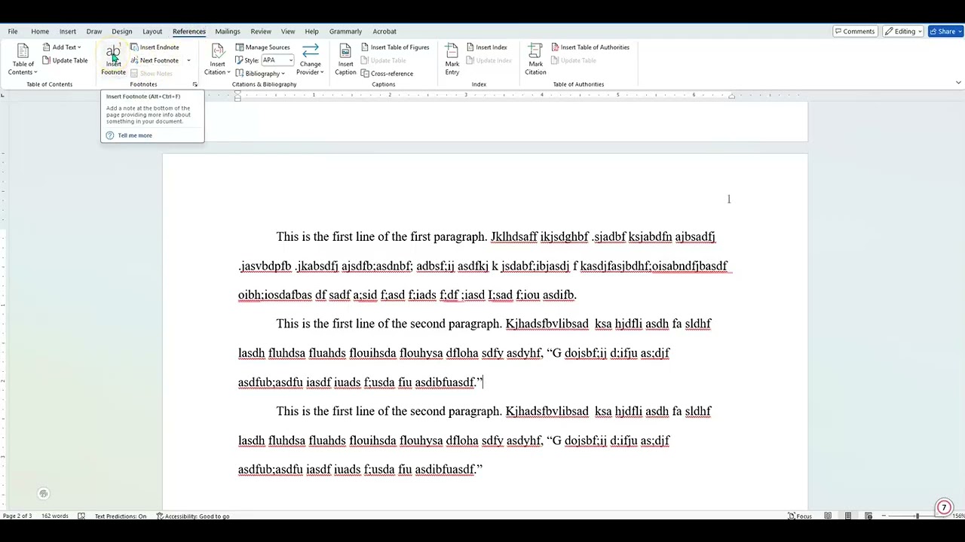
Task: Switch to the Draw tab
Action: pyautogui.click(x=94, y=32)
